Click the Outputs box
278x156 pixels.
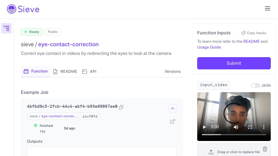pos(102,152)
